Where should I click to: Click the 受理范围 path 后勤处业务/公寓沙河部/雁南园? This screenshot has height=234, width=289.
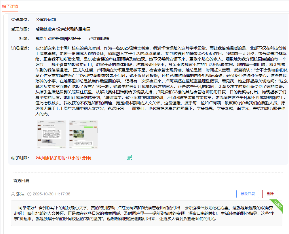coord(63,29)
